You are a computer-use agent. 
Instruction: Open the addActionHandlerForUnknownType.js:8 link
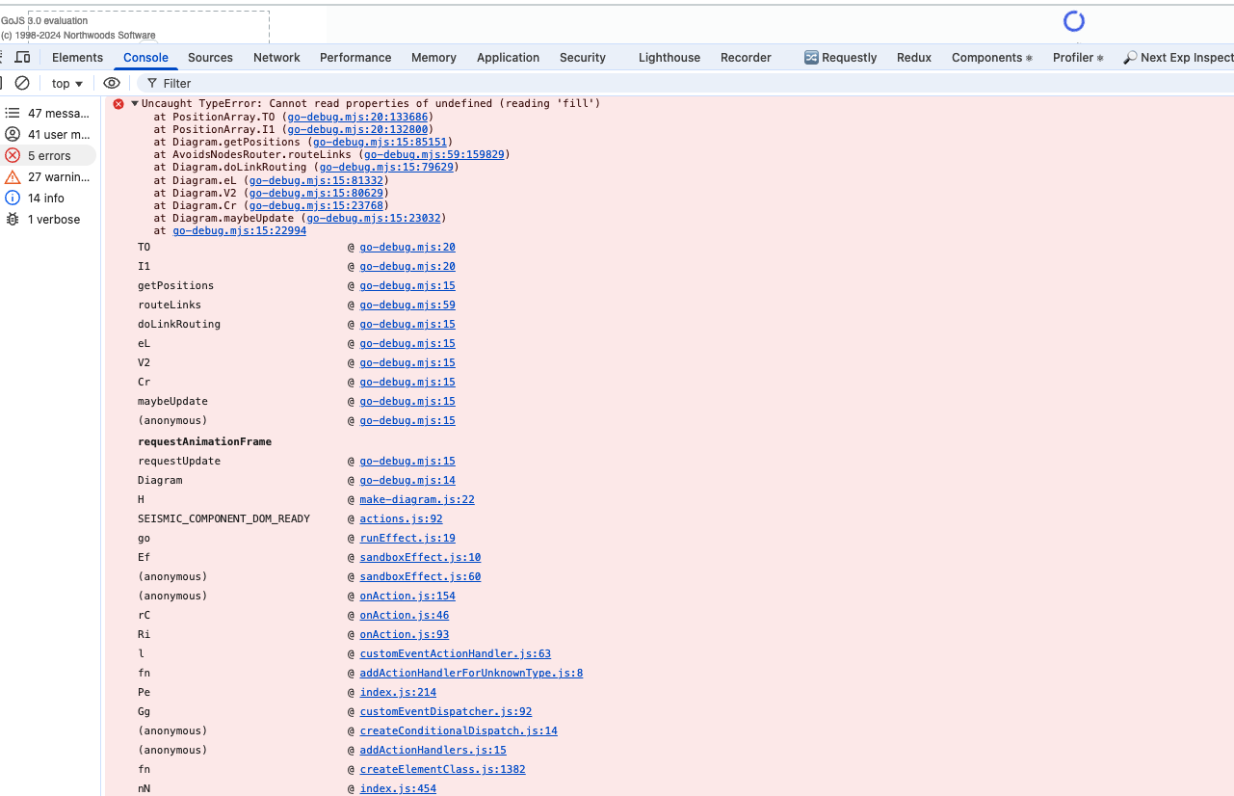(x=471, y=673)
